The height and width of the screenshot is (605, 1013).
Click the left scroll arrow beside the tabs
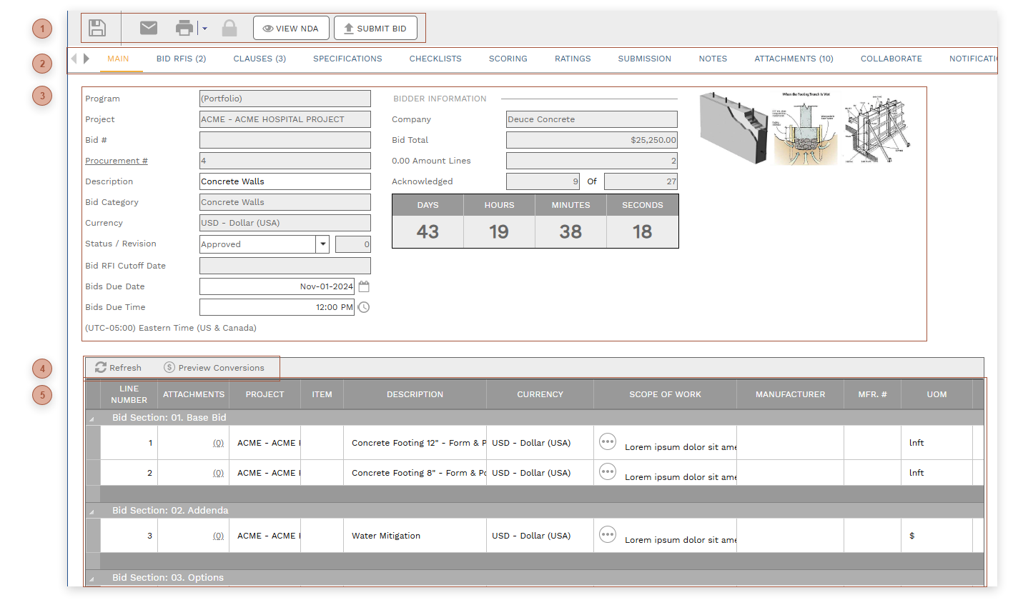[x=74, y=59]
